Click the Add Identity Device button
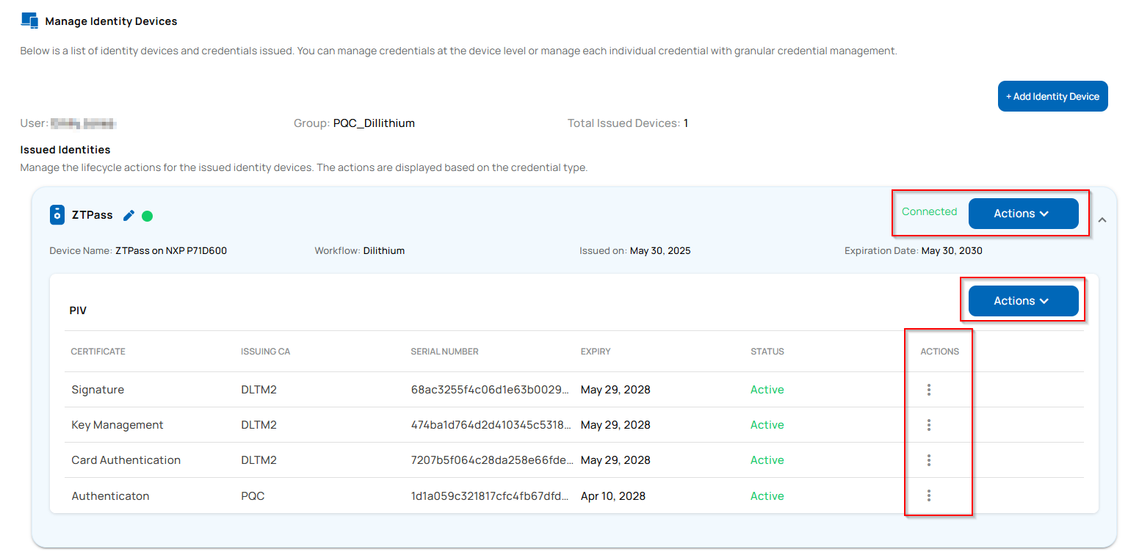The height and width of the screenshot is (552, 1128). pyautogui.click(x=1052, y=96)
